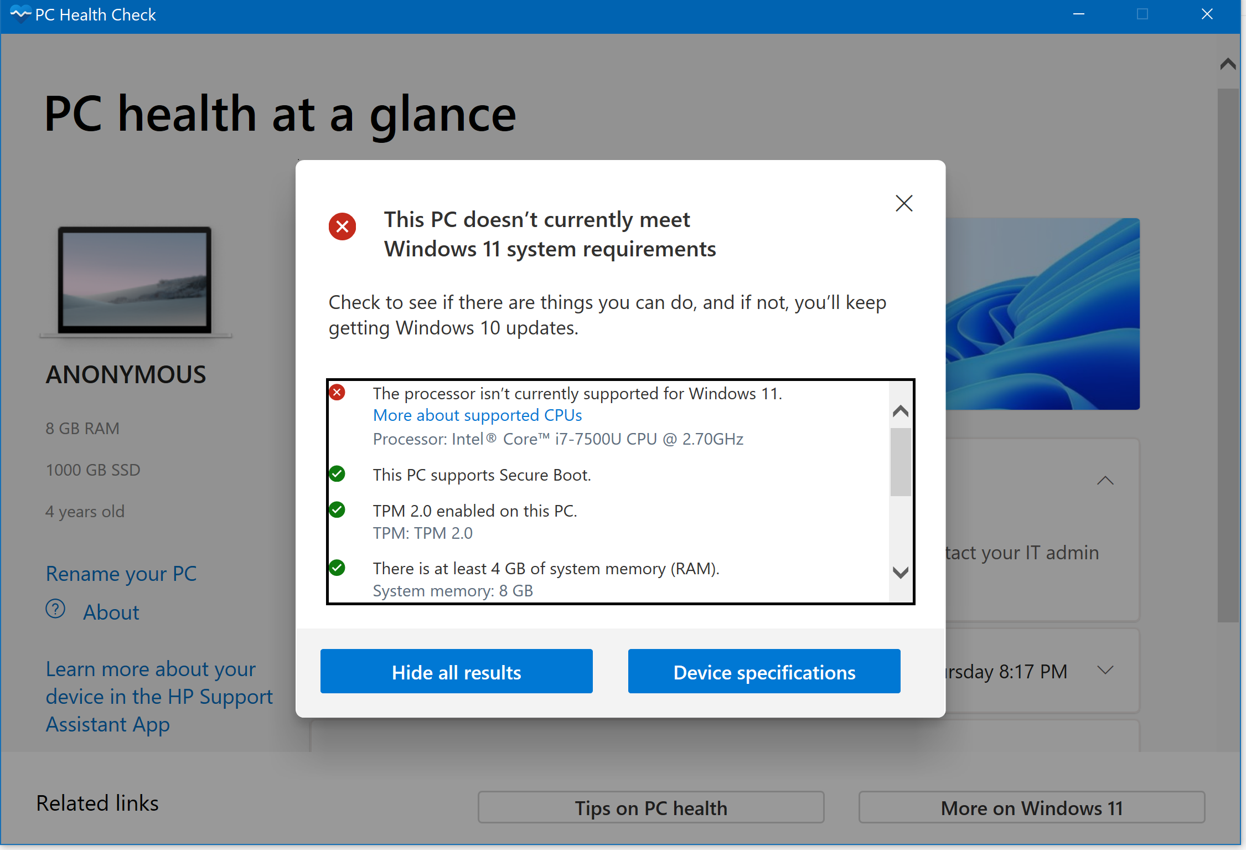The height and width of the screenshot is (850, 1246).
Task: Select Rename your PC
Action: 121,574
